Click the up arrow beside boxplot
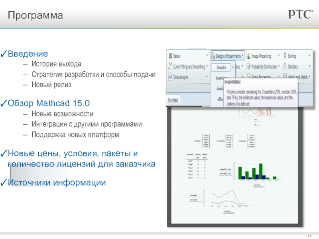The width and height of the screenshot is (319, 239). 233,67
